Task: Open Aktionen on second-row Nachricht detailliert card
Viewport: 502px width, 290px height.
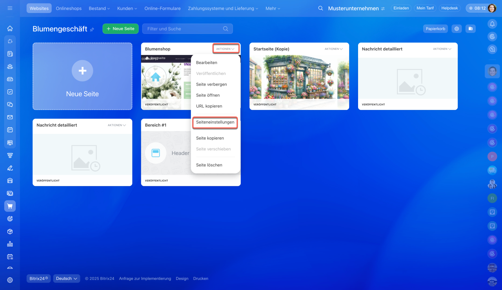Action: pos(117,125)
